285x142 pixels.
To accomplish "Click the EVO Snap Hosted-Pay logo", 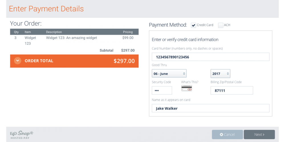I will click(x=22, y=135).
